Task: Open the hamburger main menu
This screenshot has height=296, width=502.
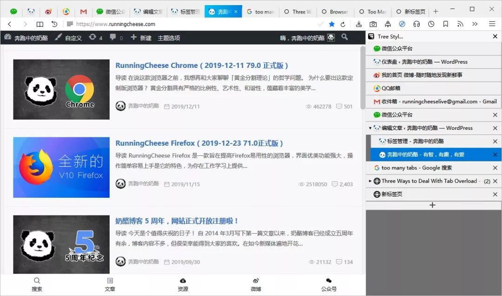Action: pyautogui.click(x=492, y=24)
